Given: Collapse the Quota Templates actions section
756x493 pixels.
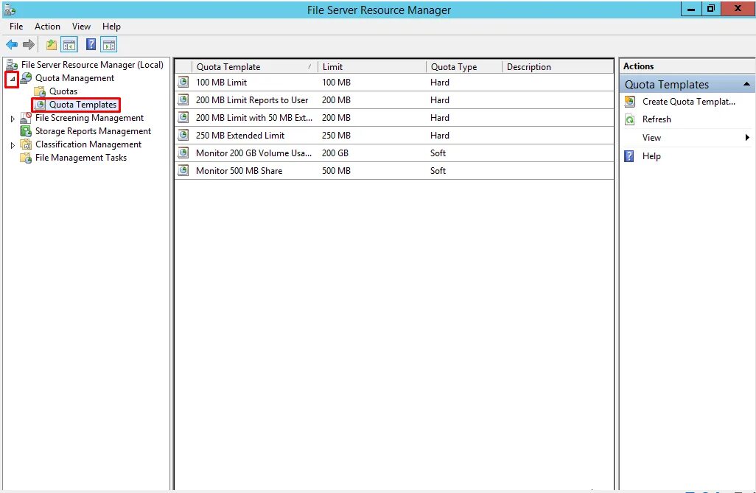Looking at the screenshot, I should pyautogui.click(x=746, y=85).
